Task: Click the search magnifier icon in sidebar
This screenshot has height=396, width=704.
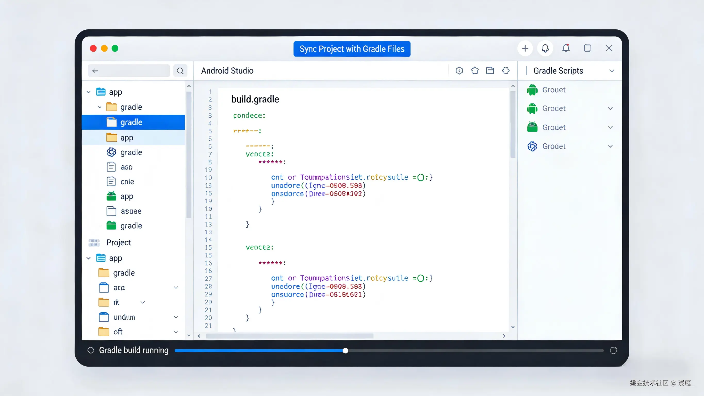Action: (180, 71)
